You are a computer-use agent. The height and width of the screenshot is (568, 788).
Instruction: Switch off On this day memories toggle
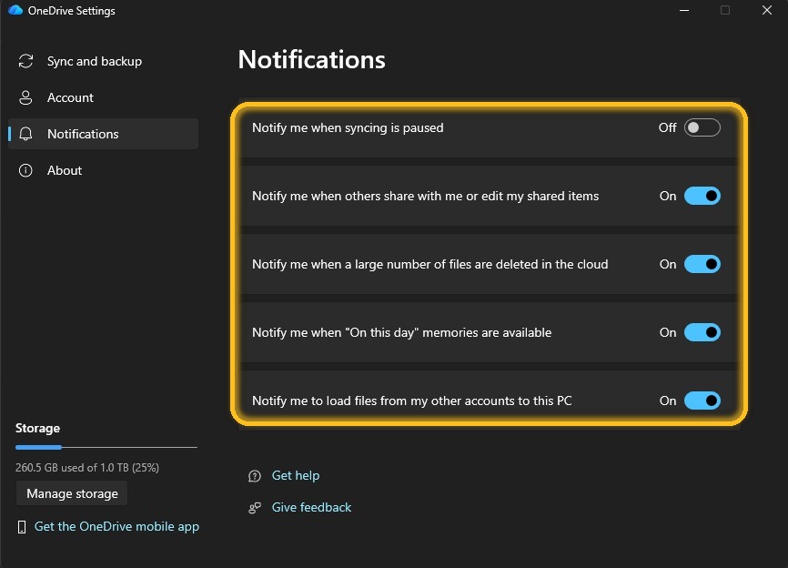click(x=702, y=332)
